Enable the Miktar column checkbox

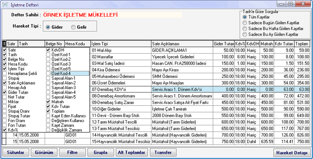(x=5, y=102)
